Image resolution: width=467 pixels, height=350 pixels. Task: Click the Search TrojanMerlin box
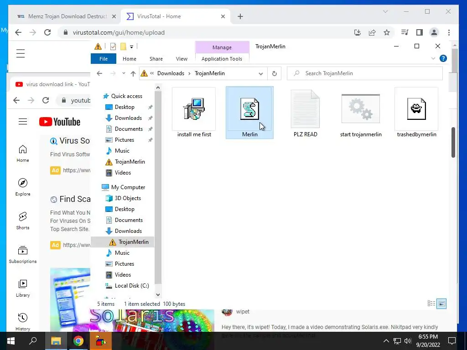click(364, 73)
